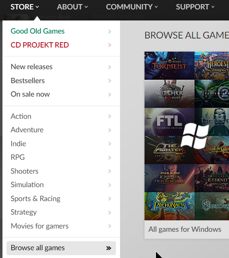This screenshot has width=229, height=258.
Task: Click chevron next to RPG
Action: tap(110, 158)
